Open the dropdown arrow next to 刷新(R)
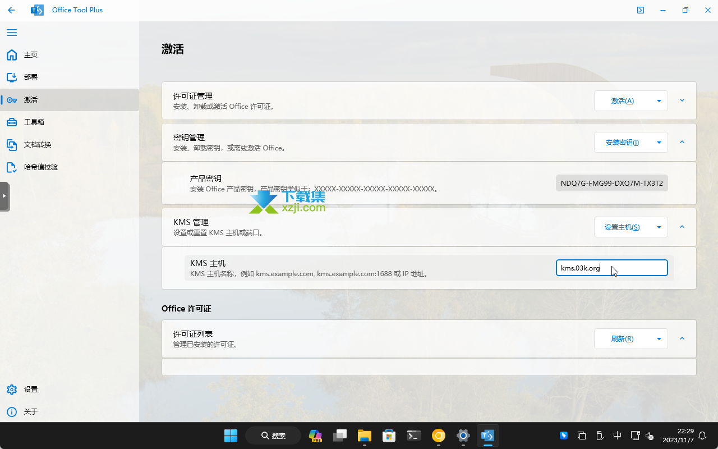 [x=659, y=339]
